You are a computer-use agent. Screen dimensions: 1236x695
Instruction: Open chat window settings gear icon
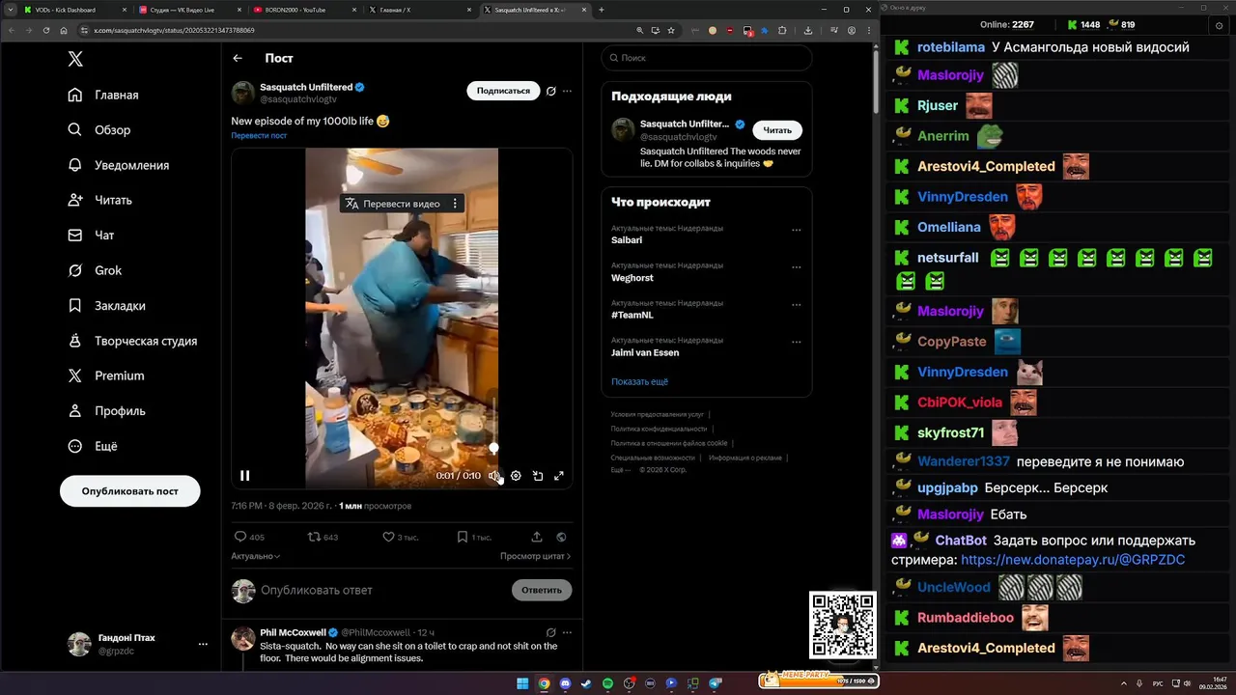[x=1220, y=26]
